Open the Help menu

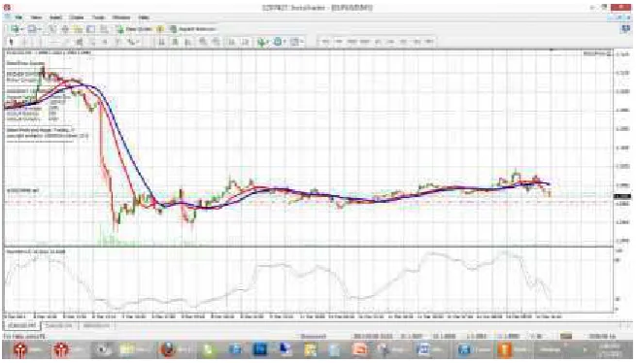coord(144,17)
